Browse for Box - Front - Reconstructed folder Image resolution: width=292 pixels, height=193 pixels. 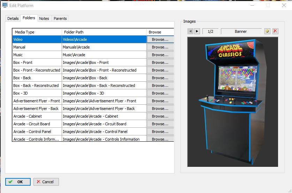[x=160, y=70]
